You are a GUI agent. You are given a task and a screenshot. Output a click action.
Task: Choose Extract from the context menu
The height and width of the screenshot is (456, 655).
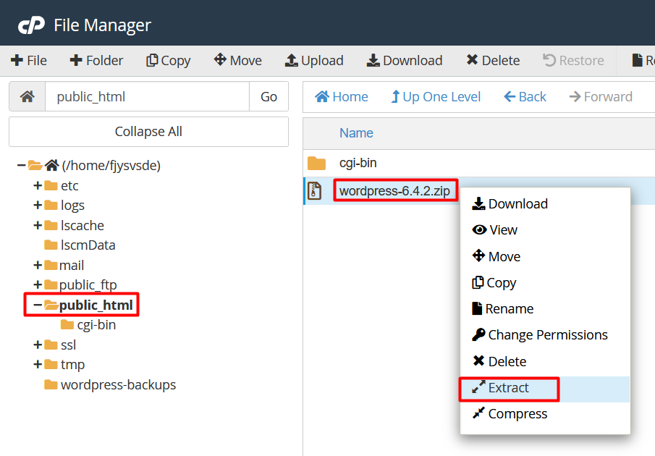point(508,388)
